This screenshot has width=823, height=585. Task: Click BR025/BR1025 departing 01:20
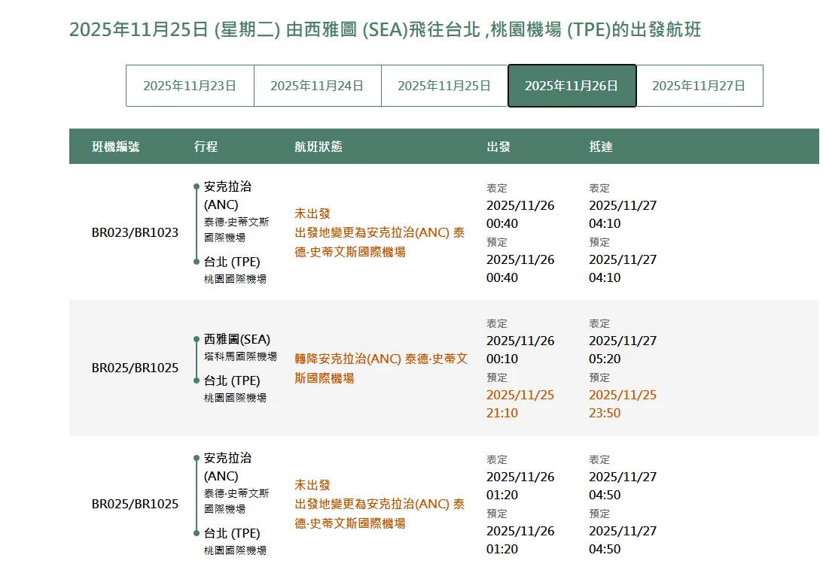135,504
